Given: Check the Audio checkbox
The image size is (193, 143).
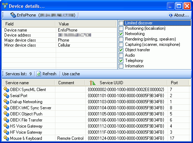Looking at the screenshot, I should click(121, 55).
